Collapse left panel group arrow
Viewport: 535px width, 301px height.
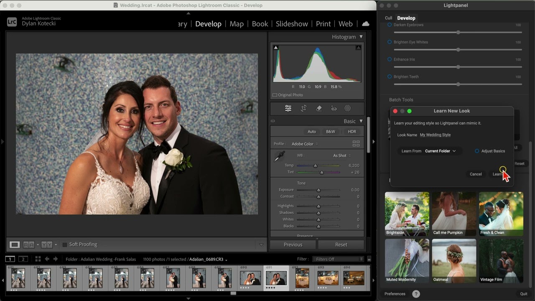pyautogui.click(x=3, y=142)
